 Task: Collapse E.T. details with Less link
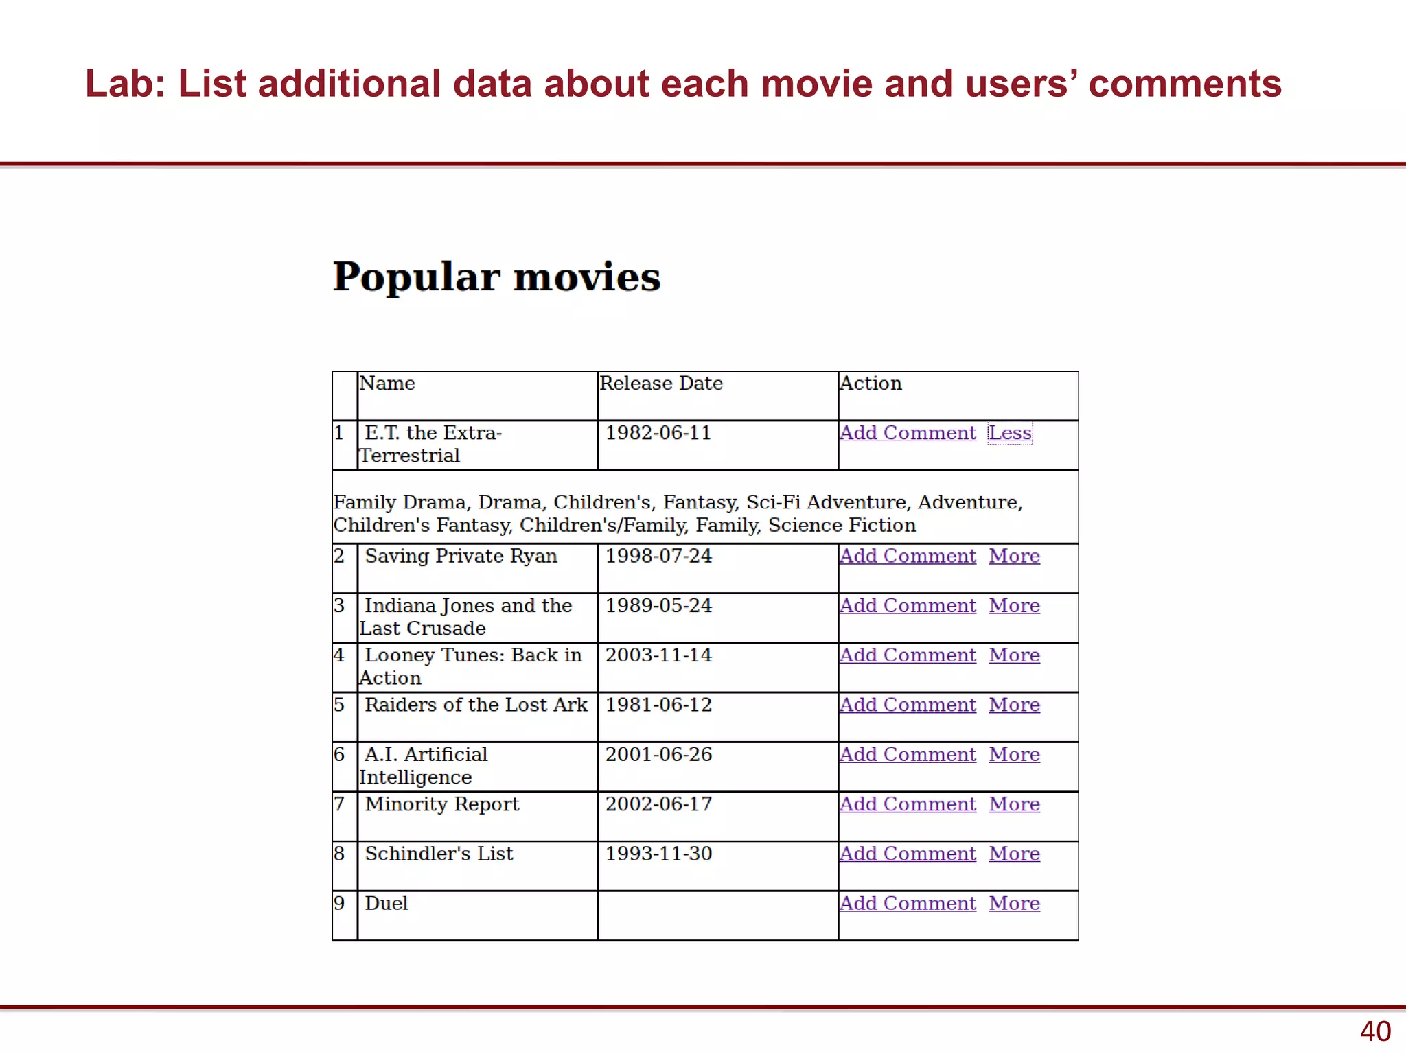pos(1009,433)
